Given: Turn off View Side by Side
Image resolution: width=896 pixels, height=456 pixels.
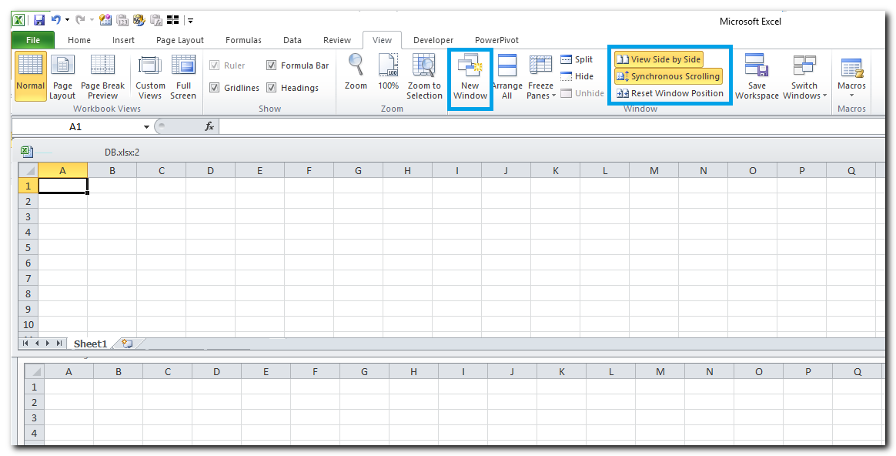Looking at the screenshot, I should tap(659, 59).
